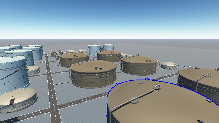Select the small shallow basin at far right
This screenshot has width=219, height=123.
click(168, 65)
